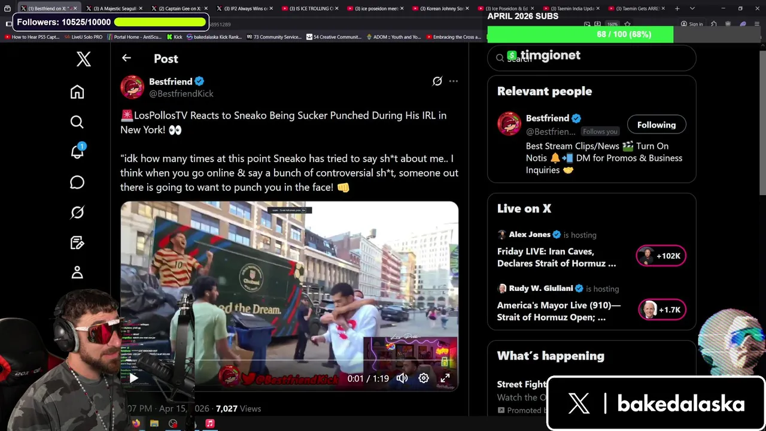This screenshot has height=431, width=766.
Task: Open Explore search icon in the sidebar
Action: tap(77, 122)
